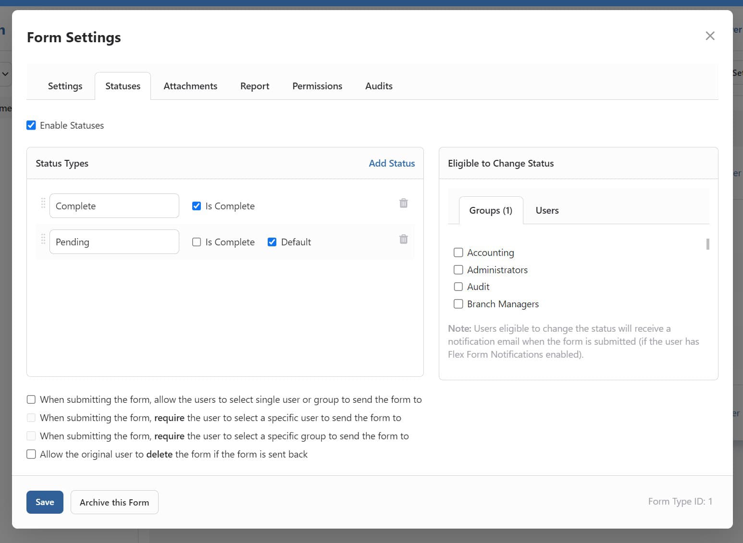Click Archive this Form
The width and height of the screenshot is (743, 543).
pyautogui.click(x=114, y=502)
